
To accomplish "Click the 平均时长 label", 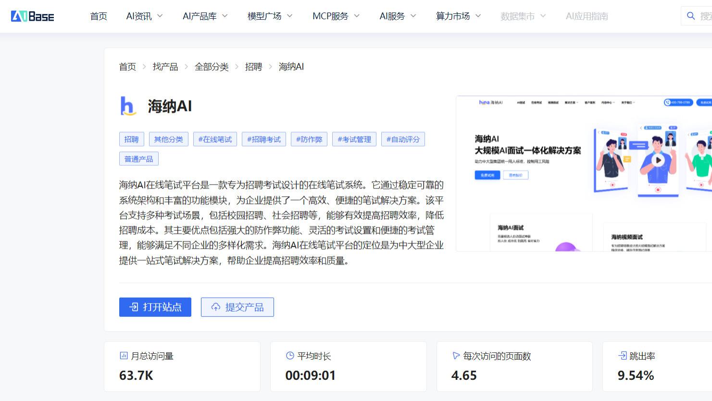I will (314, 356).
